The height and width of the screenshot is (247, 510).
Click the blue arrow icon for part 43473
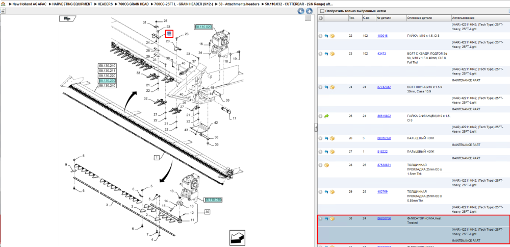tap(326, 54)
